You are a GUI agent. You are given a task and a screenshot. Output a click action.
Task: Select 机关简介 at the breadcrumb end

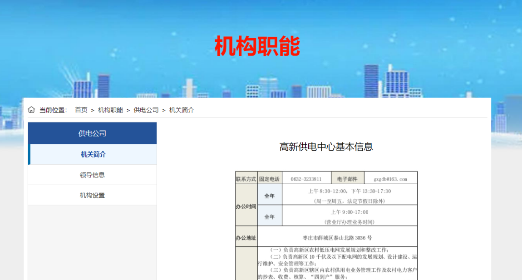(x=182, y=110)
